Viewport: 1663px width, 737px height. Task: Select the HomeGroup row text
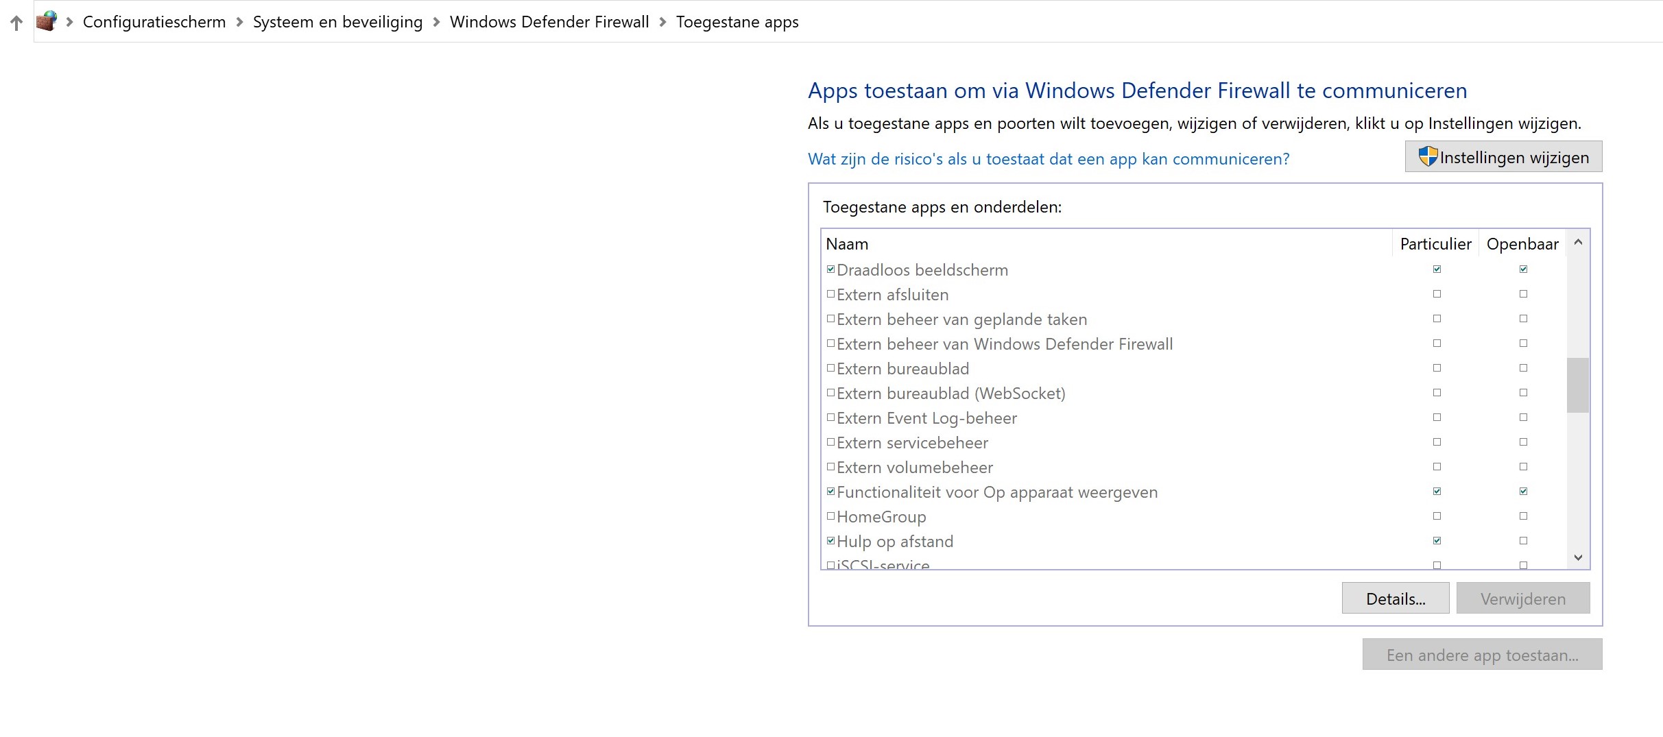tap(881, 517)
